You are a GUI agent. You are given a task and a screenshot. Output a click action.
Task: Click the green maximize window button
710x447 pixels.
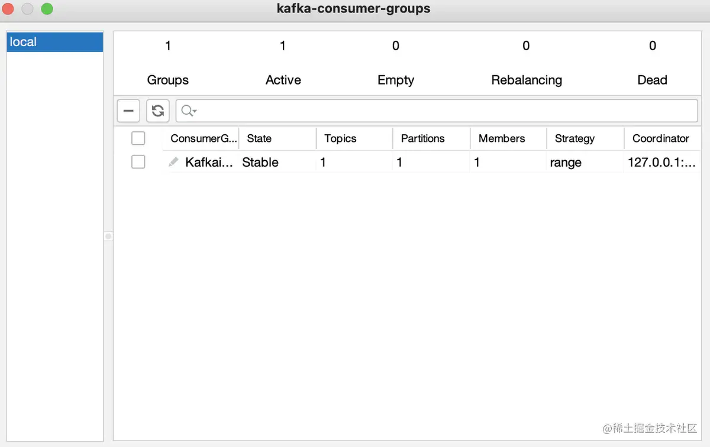tap(47, 9)
